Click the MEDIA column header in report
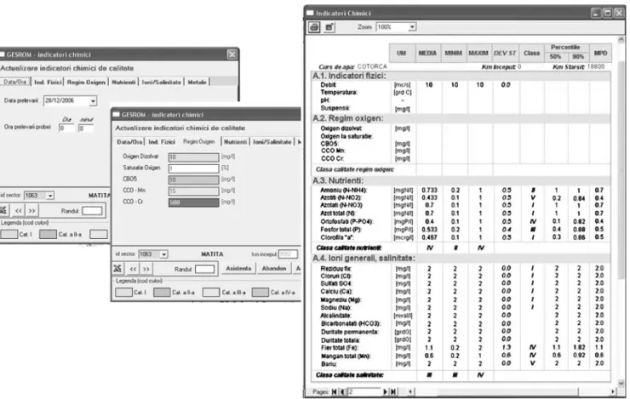The image size is (630, 399). pos(427,53)
